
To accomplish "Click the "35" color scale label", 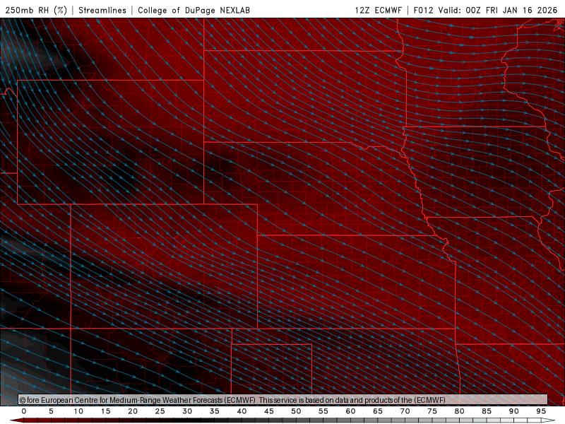I will 215,411.
